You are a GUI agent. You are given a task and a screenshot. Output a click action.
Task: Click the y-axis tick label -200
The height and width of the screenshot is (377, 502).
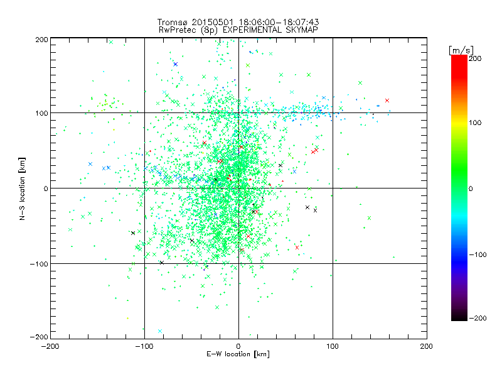tap(39, 337)
